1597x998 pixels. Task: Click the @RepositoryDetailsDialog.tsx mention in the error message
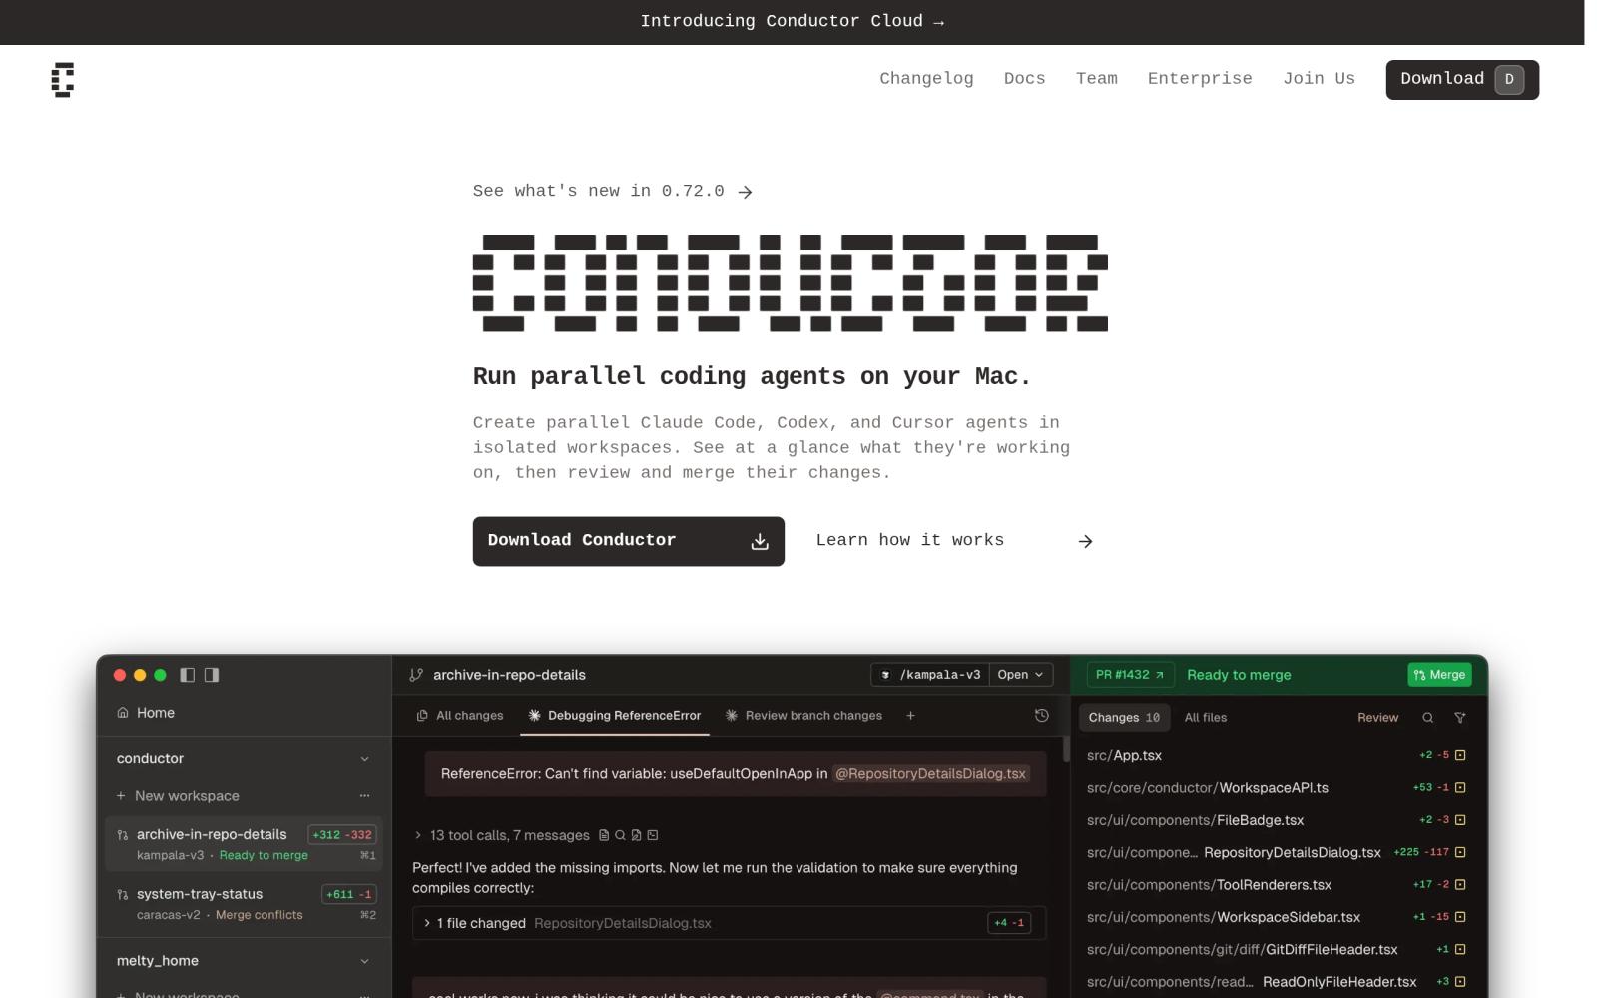tap(930, 774)
